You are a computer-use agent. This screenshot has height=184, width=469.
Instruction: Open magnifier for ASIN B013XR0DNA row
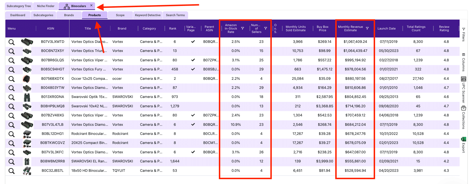pyautogui.click(x=11, y=97)
